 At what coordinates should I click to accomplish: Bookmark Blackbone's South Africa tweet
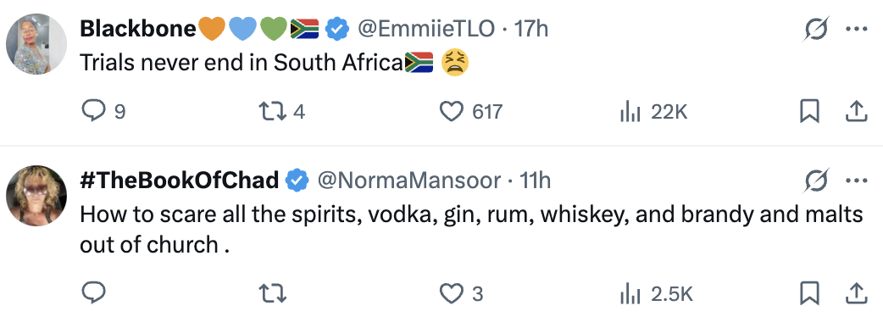point(809,112)
